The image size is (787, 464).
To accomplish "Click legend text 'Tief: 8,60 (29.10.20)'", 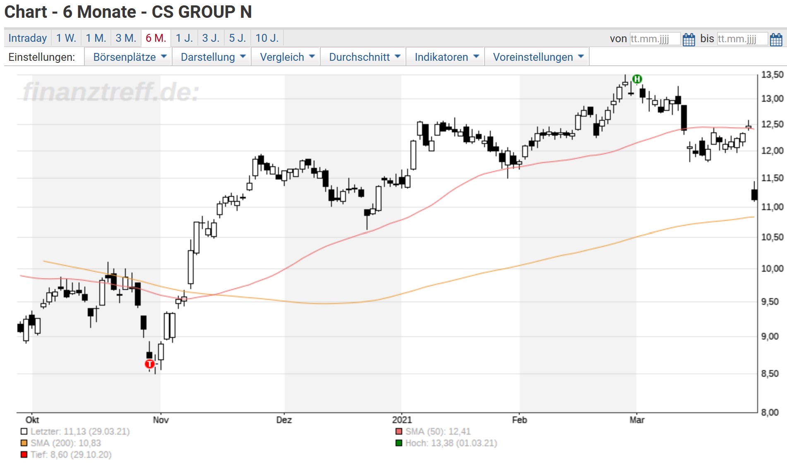I will (x=71, y=454).
